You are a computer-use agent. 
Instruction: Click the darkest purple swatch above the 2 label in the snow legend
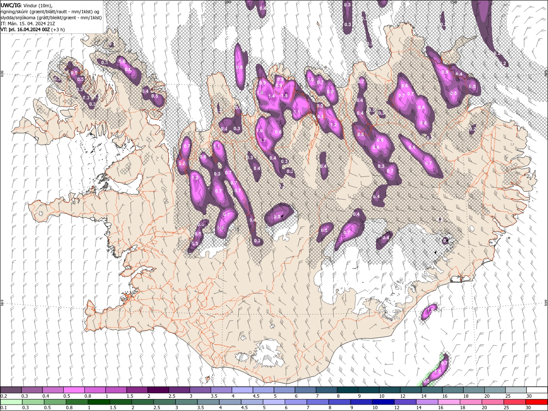158,390
